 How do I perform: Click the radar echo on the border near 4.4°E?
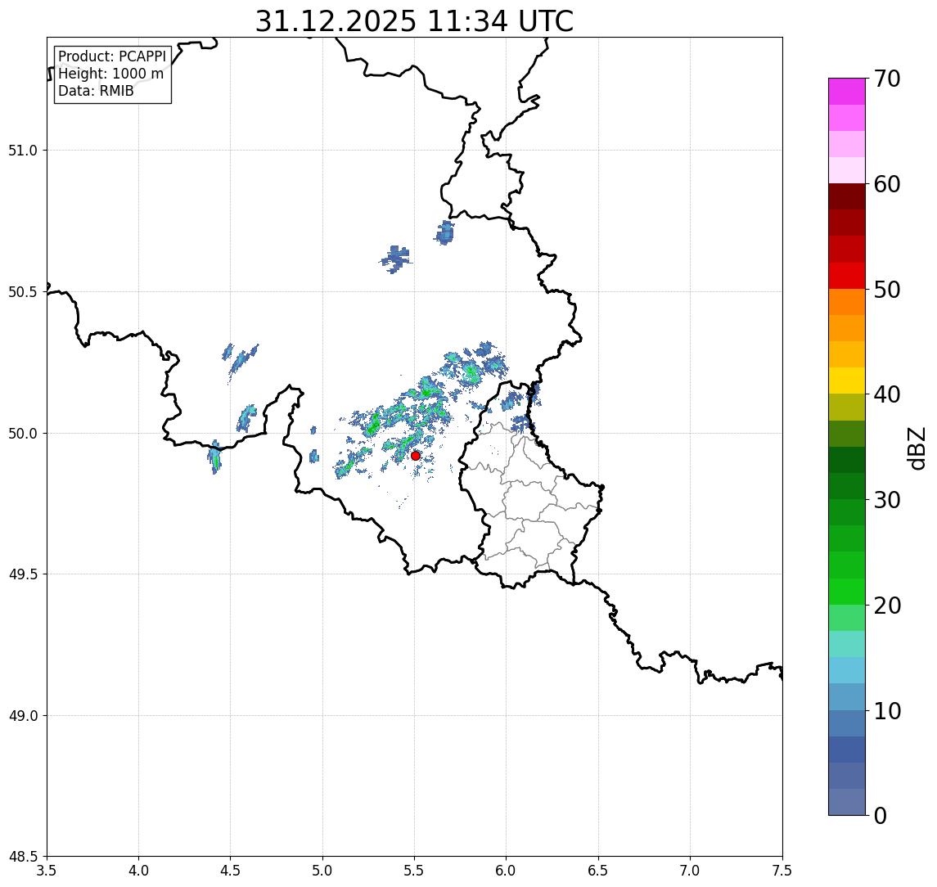[215, 458]
